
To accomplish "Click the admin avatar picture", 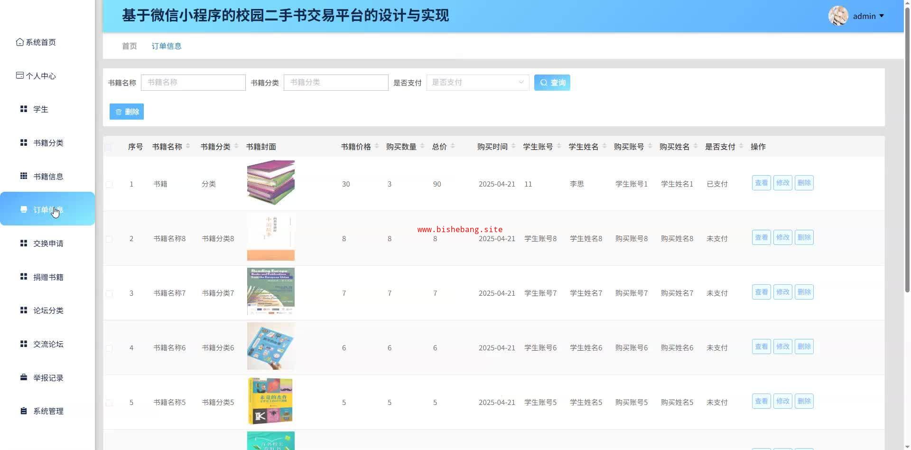I will (x=838, y=16).
